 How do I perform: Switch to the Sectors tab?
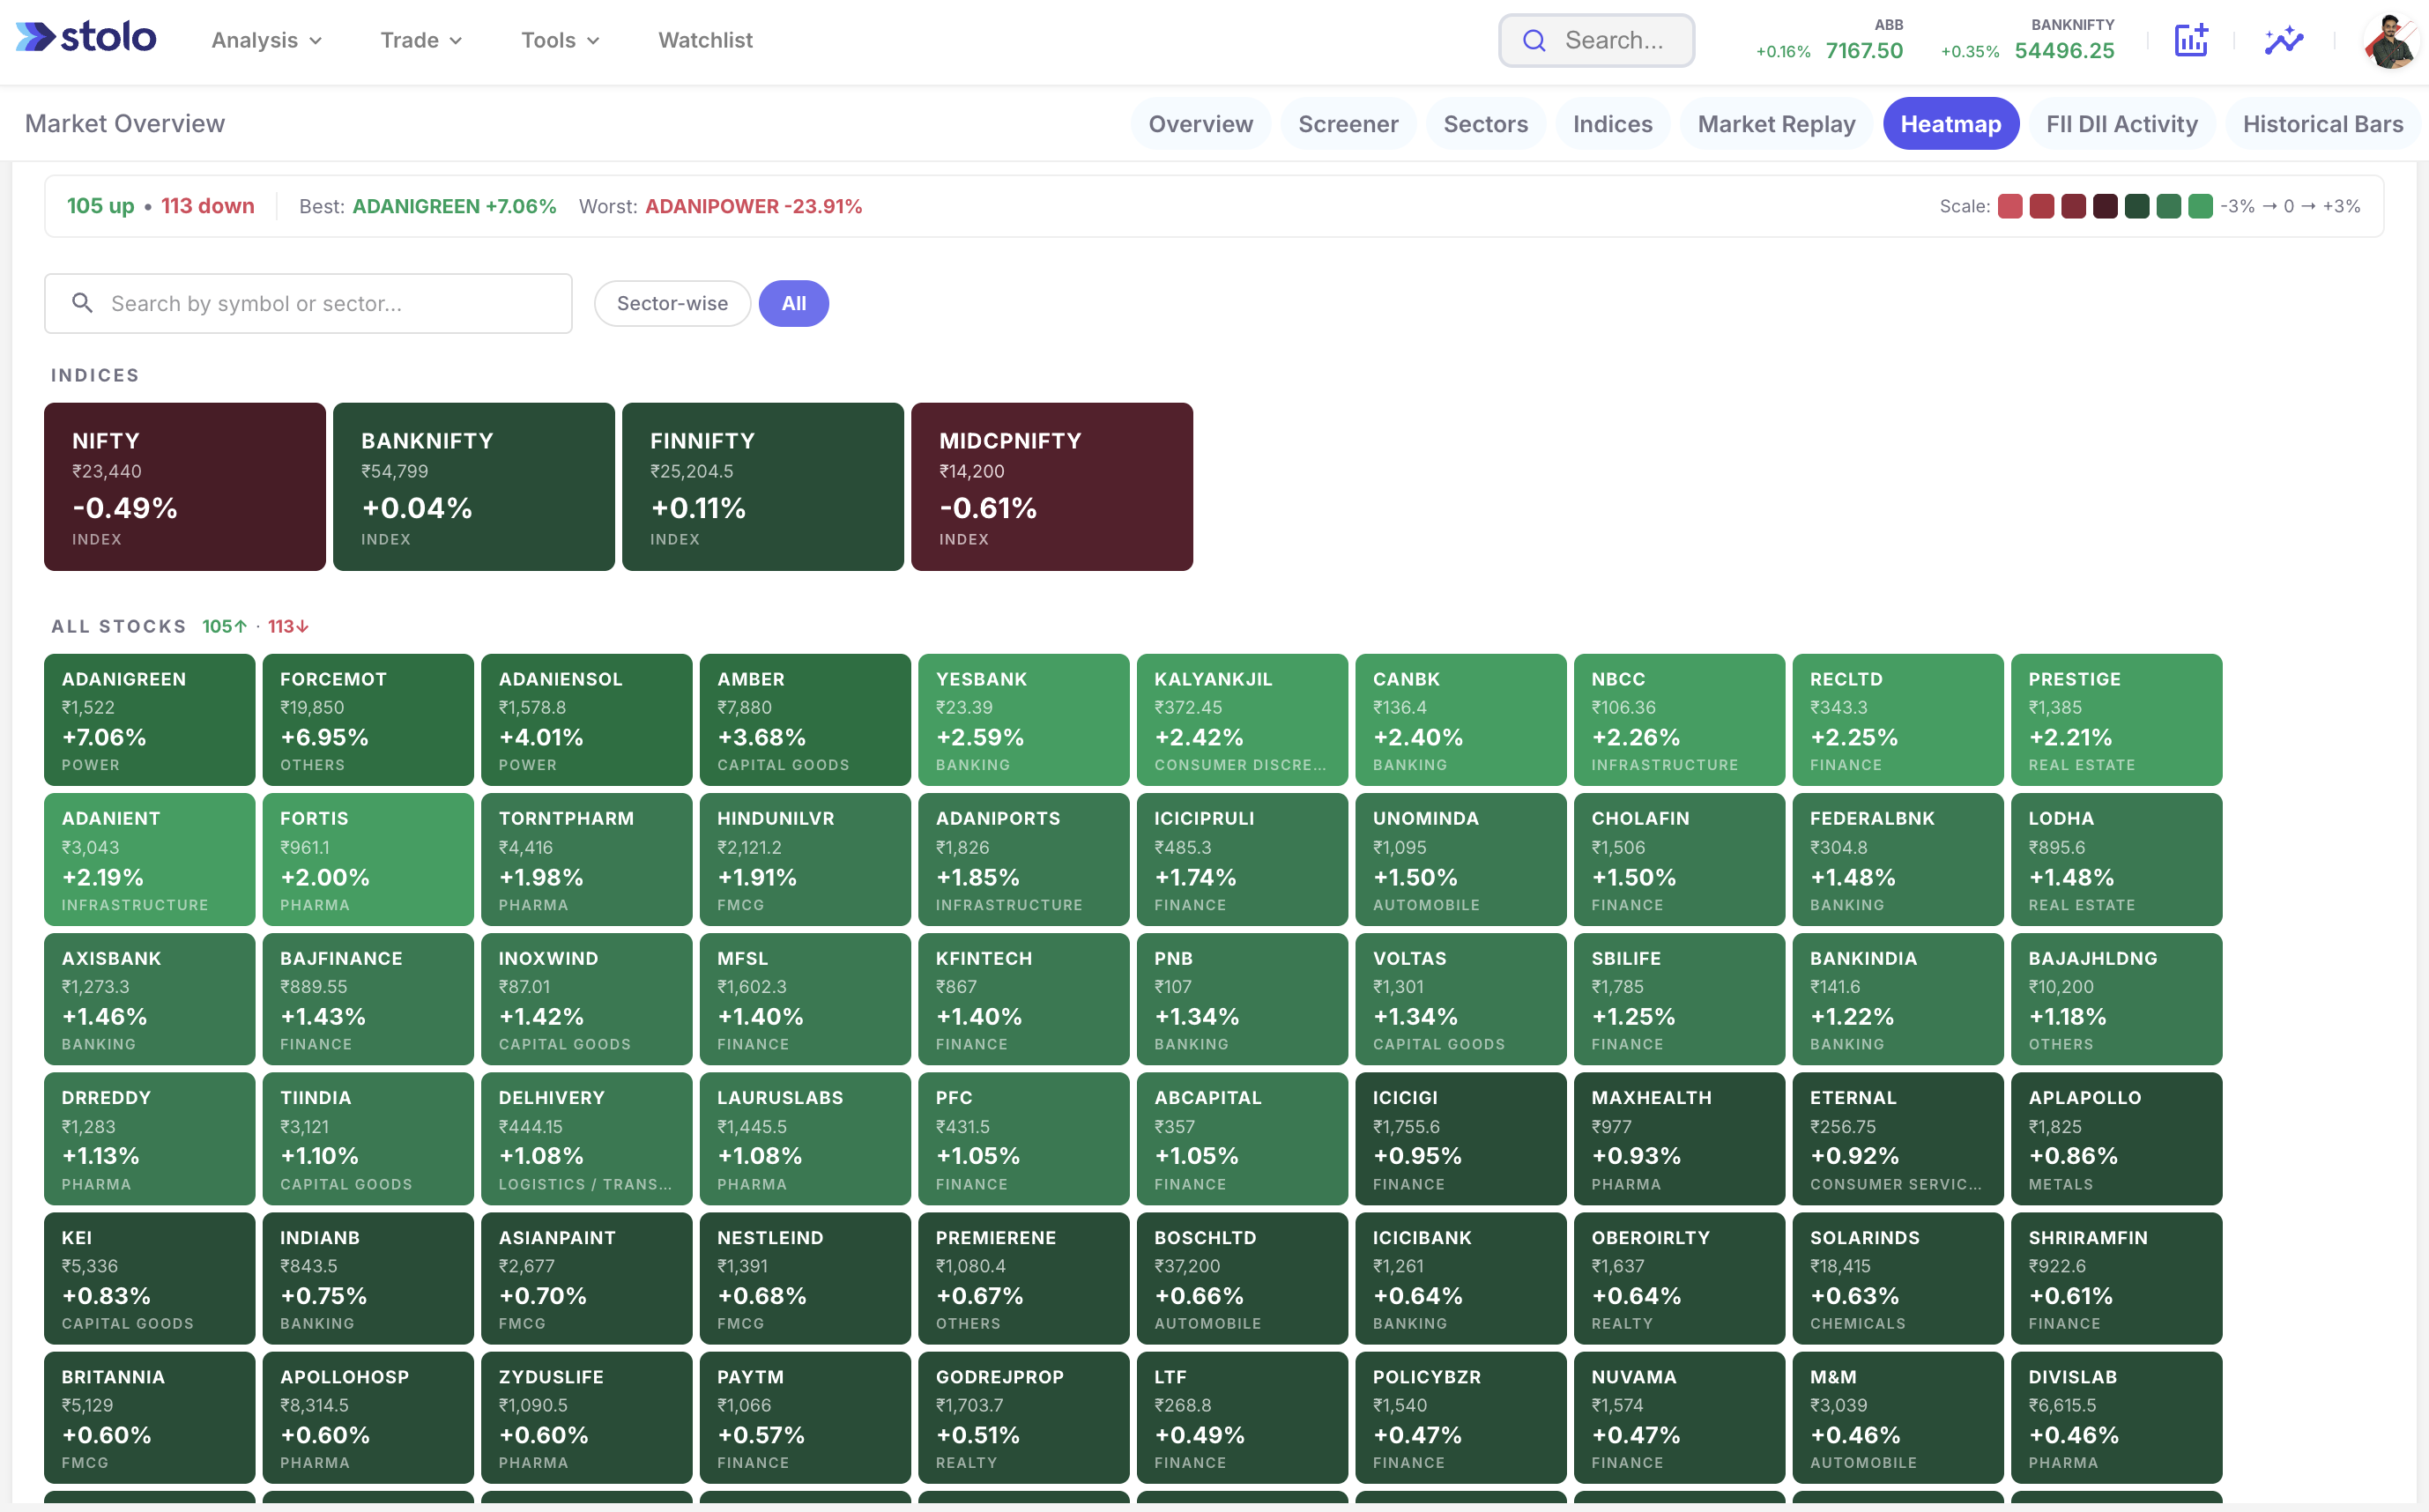click(x=1485, y=124)
